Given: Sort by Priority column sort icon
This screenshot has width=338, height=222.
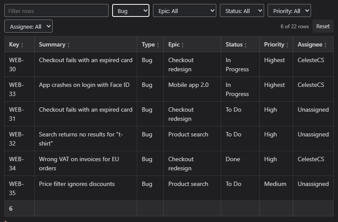Looking at the screenshot, I should tap(287, 45).
